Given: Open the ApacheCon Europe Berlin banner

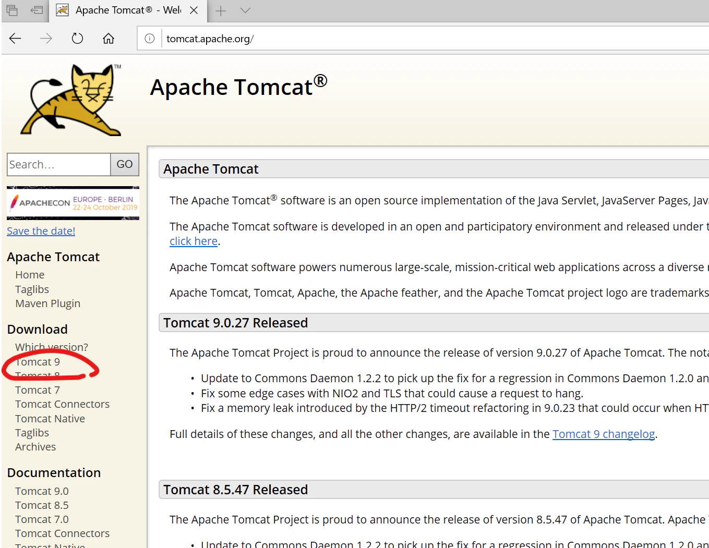Looking at the screenshot, I should tap(73, 203).
